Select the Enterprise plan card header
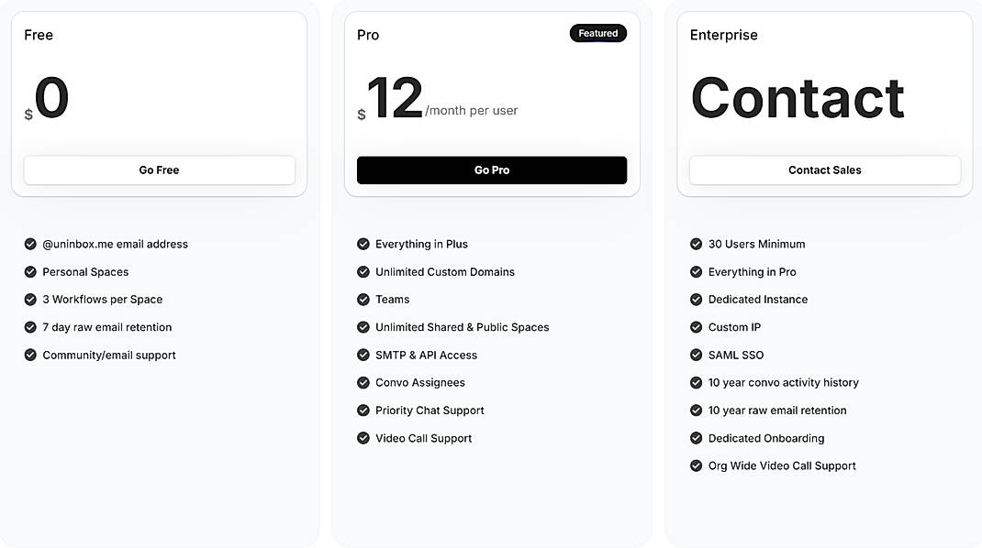This screenshot has width=982, height=548. pos(723,35)
